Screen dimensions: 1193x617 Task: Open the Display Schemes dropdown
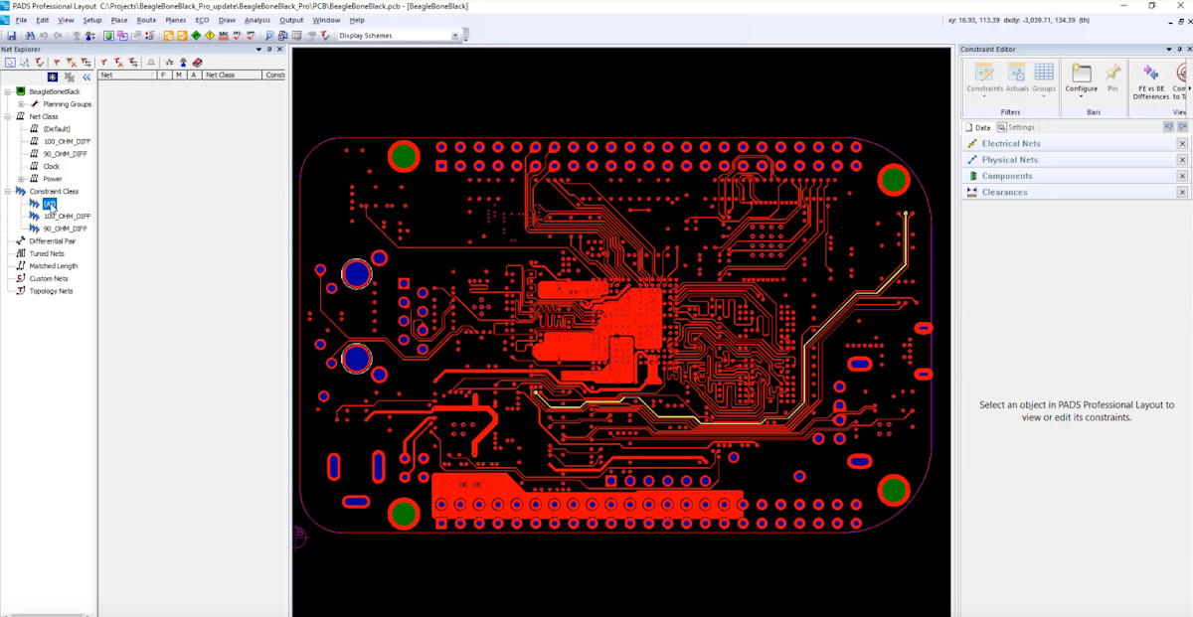[x=455, y=36]
